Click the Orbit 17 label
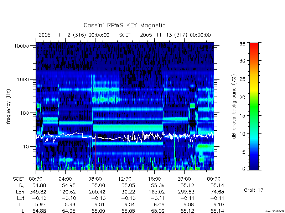 click(x=254, y=190)
